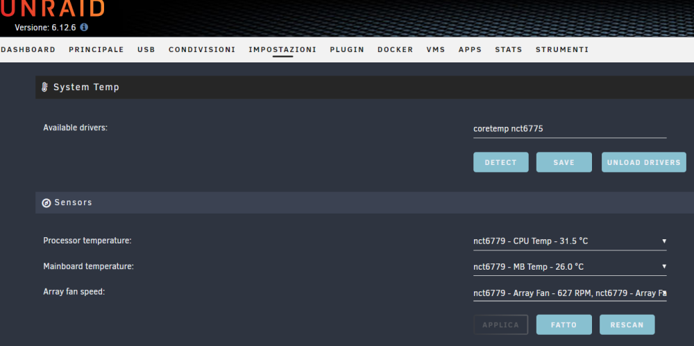The width and height of the screenshot is (694, 346).
Task: Click the Versione: 6.12.6 text
Action: tap(45, 28)
